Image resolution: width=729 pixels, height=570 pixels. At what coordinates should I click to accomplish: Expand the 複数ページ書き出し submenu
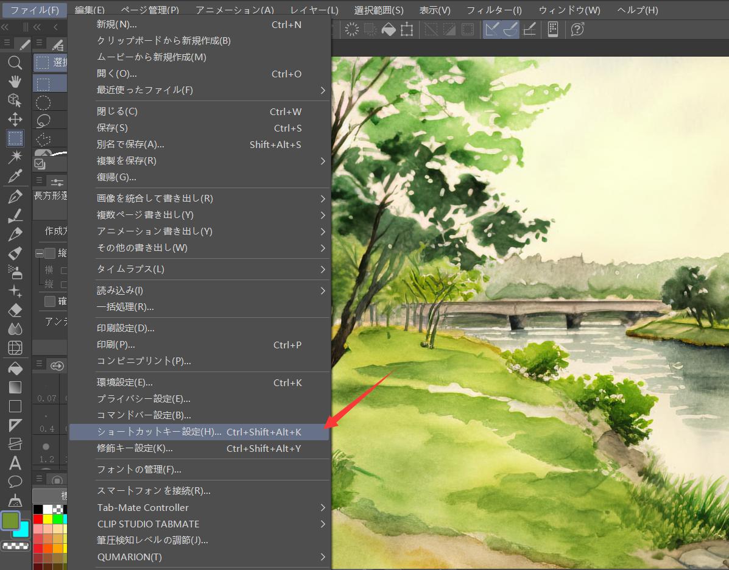(x=199, y=215)
